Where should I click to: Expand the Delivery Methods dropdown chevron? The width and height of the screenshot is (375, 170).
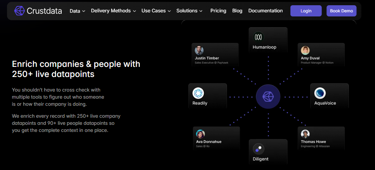point(134,11)
